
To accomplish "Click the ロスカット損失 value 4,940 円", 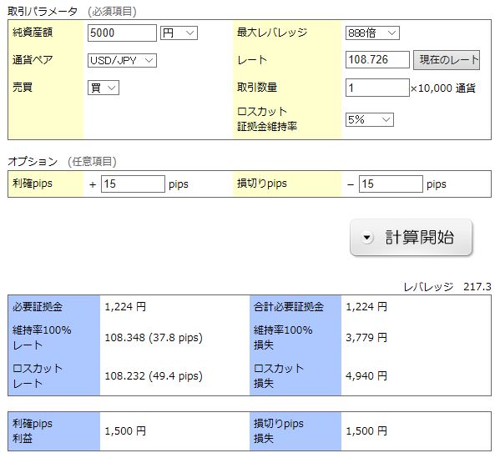I will pos(366,376).
